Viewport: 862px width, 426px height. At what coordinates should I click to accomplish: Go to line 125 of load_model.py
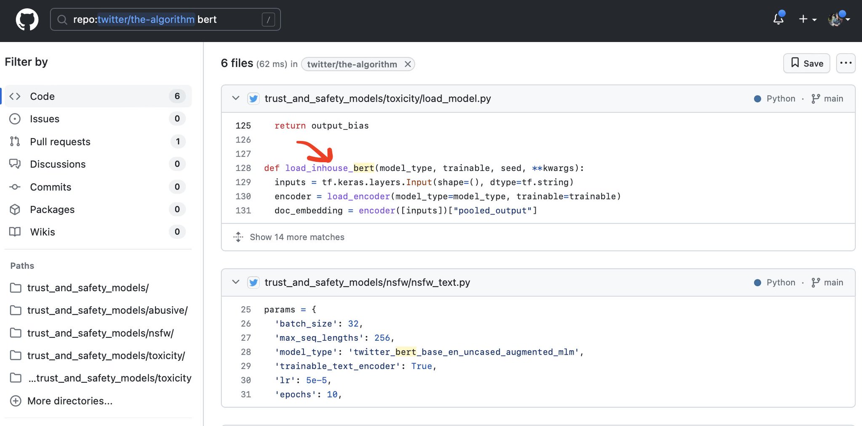[x=243, y=126]
